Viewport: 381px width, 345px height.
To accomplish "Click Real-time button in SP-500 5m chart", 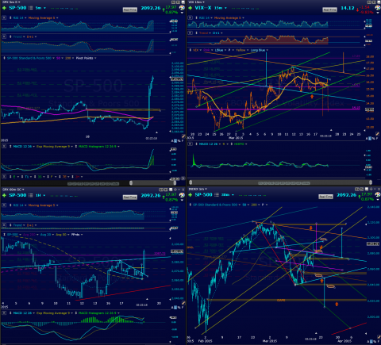I will (130, 10).
